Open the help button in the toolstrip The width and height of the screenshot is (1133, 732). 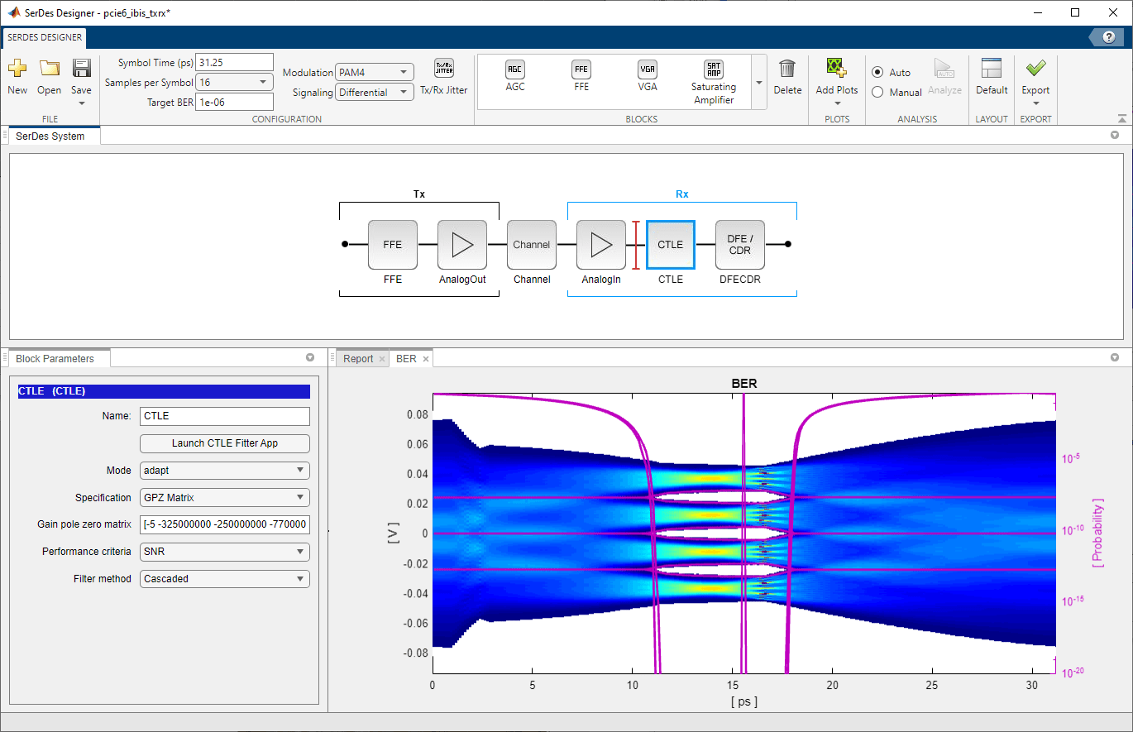tap(1107, 37)
